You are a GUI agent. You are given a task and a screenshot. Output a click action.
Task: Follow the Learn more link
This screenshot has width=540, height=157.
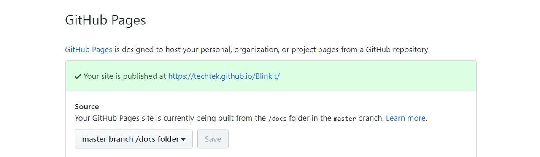click(x=406, y=118)
